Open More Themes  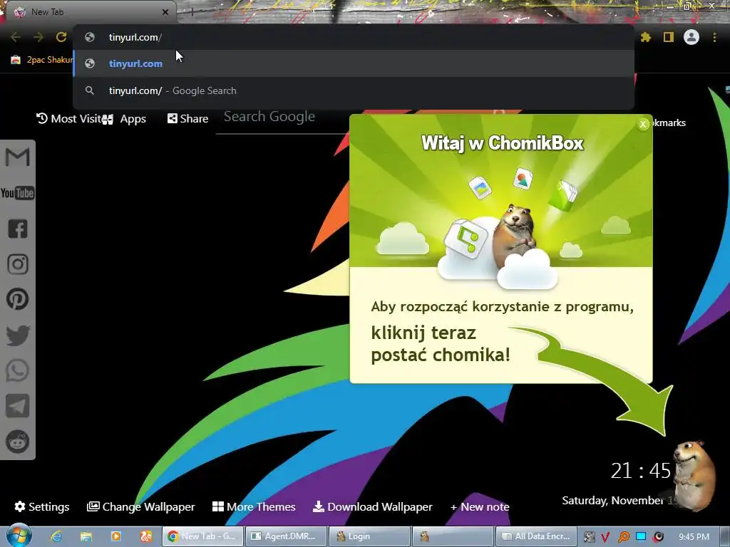tap(254, 506)
